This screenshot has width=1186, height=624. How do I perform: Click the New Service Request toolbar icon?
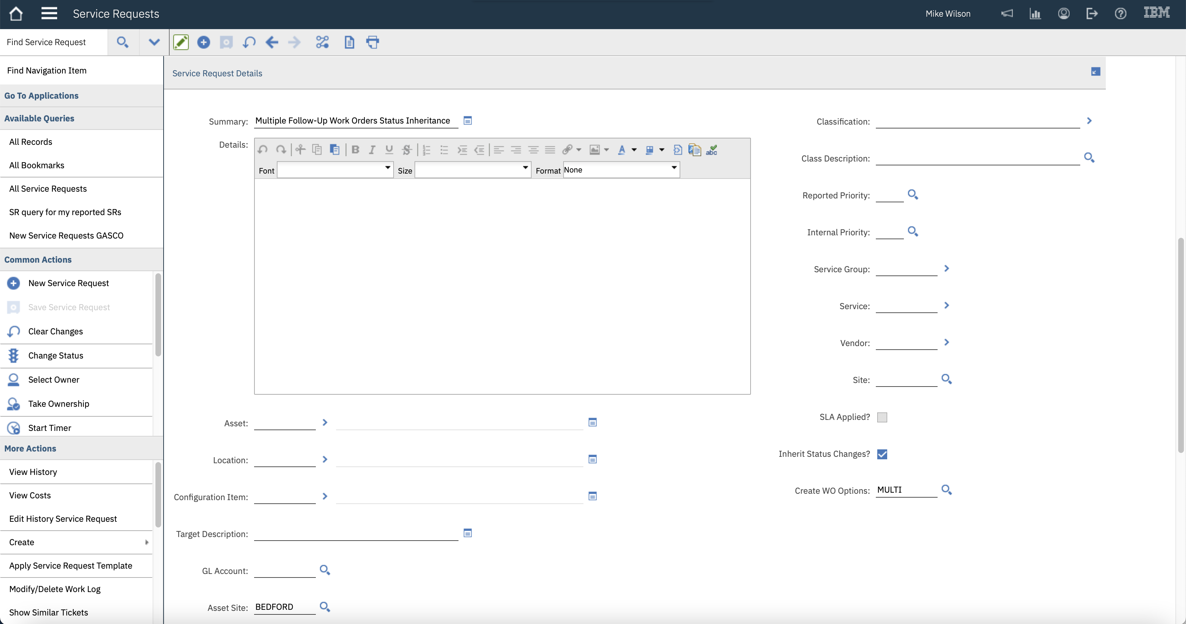click(203, 42)
